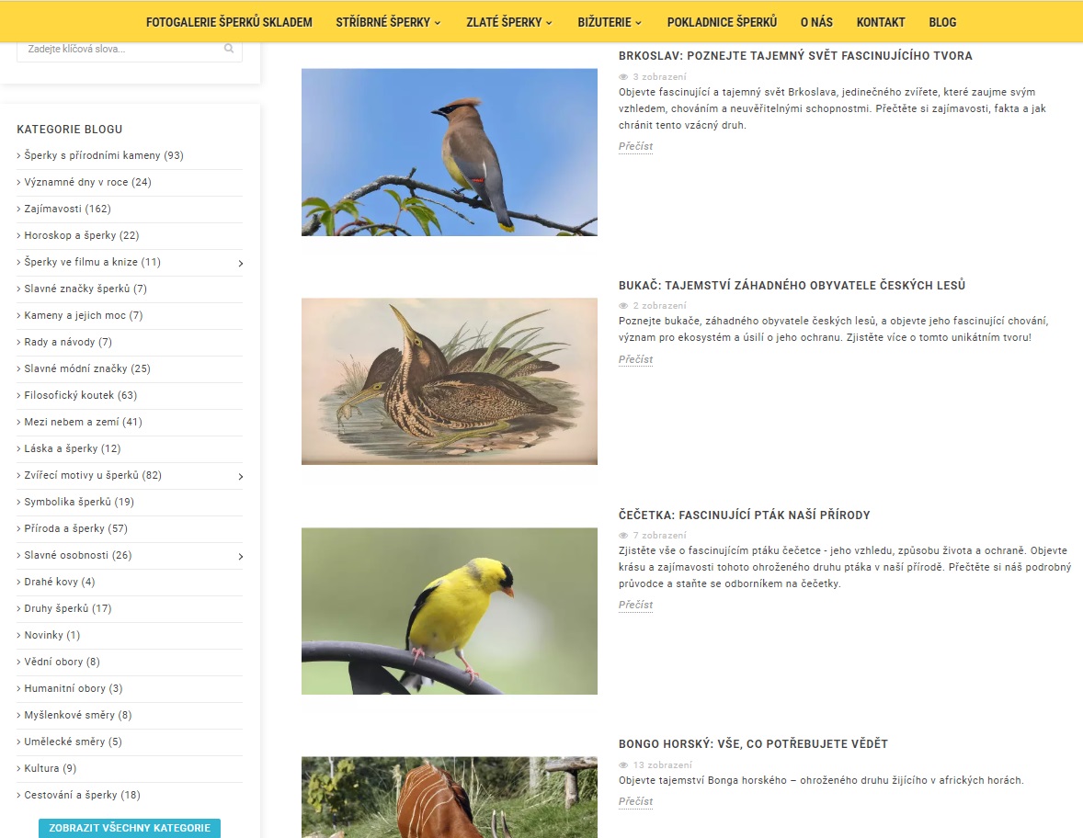Select Slavné značky šperků category
The image size is (1083, 838).
[85, 289]
